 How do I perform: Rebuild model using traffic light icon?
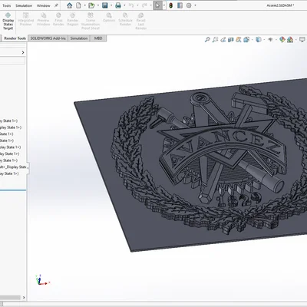[x=171, y=5]
